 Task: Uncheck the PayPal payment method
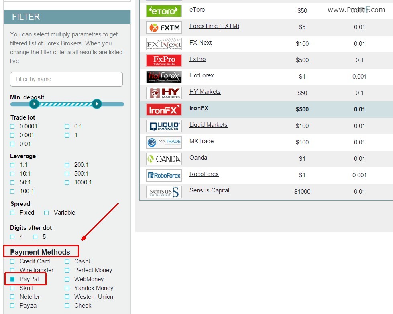point(12,279)
